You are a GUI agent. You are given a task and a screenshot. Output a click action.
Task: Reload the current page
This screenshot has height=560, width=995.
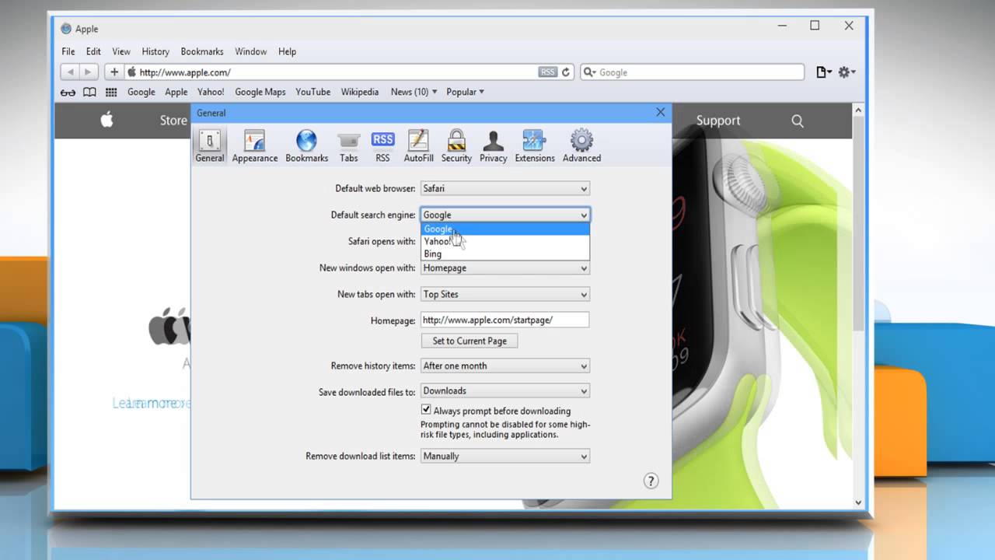click(566, 72)
